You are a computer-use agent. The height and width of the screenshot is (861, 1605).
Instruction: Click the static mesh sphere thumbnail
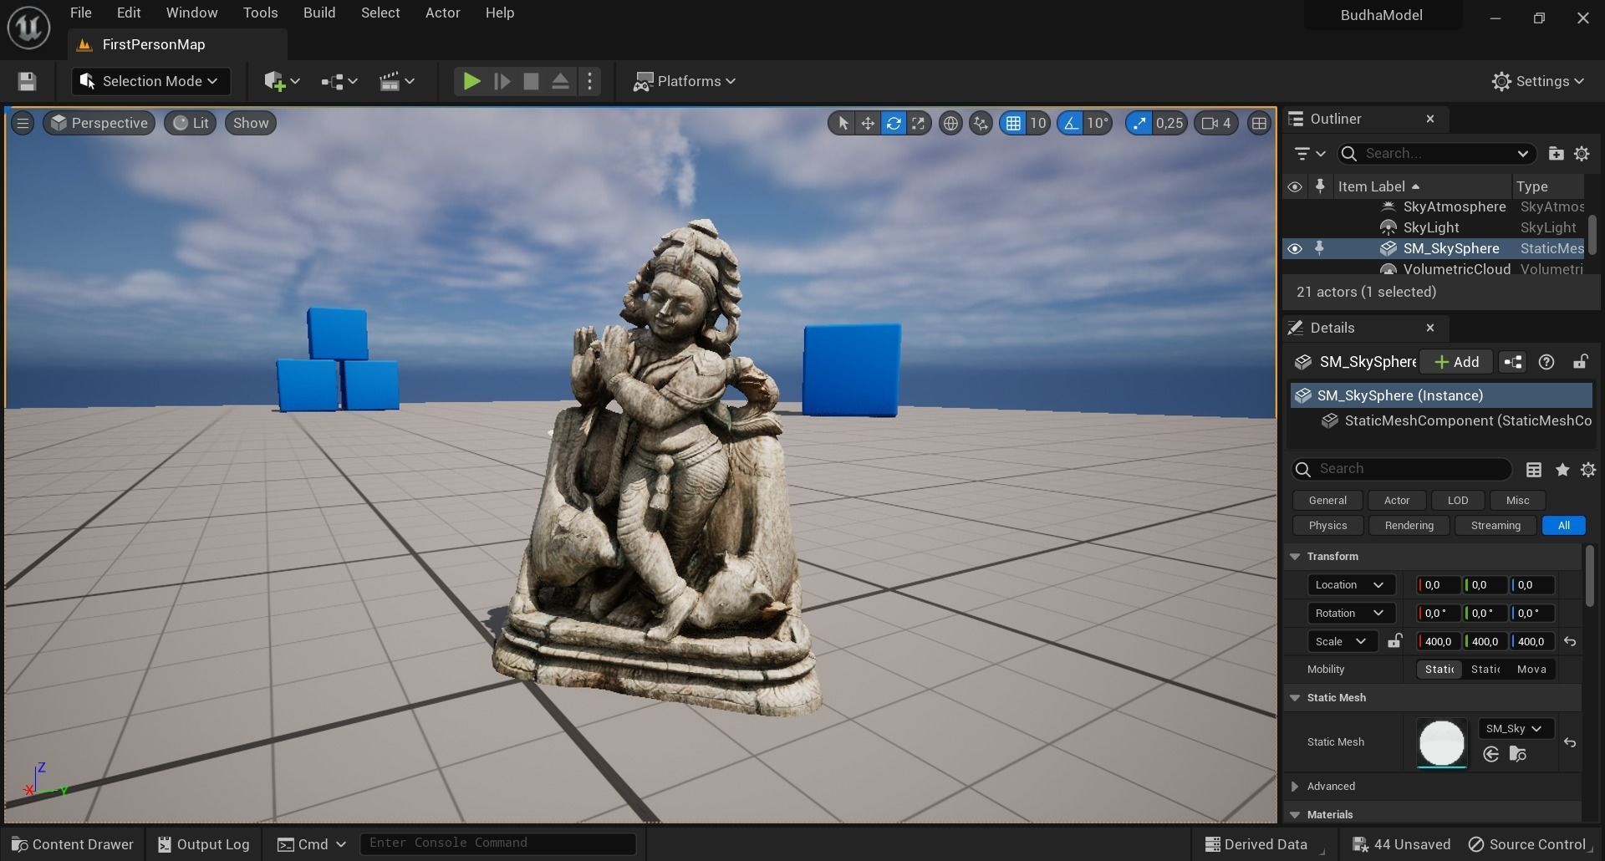coord(1442,742)
